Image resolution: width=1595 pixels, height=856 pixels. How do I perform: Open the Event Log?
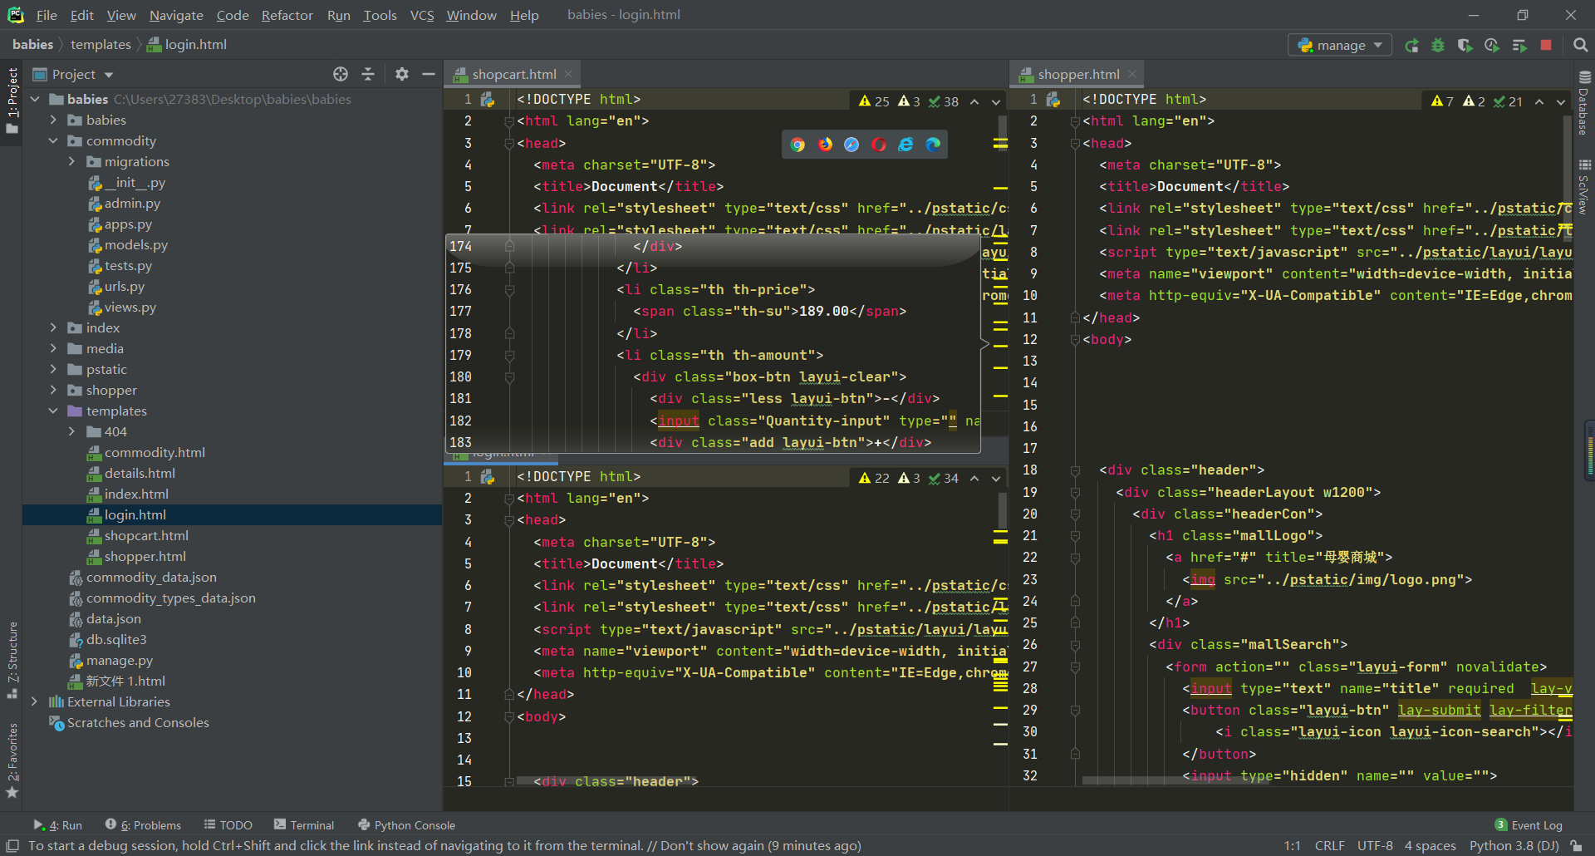click(x=1529, y=825)
